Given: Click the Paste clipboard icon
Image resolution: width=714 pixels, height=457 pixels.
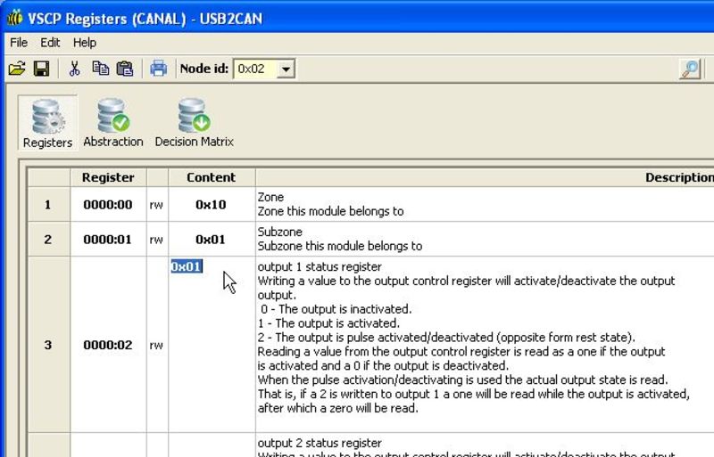Looking at the screenshot, I should tap(125, 69).
